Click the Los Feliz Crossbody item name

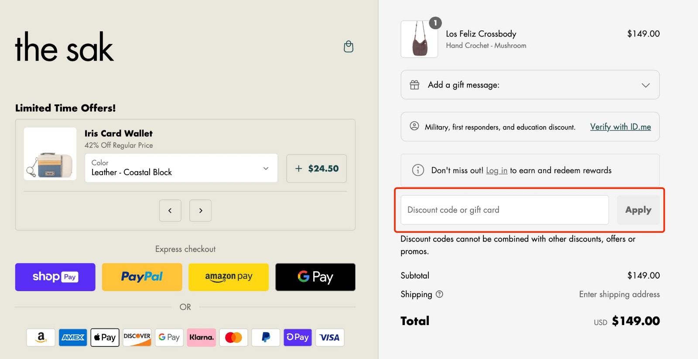pos(481,34)
